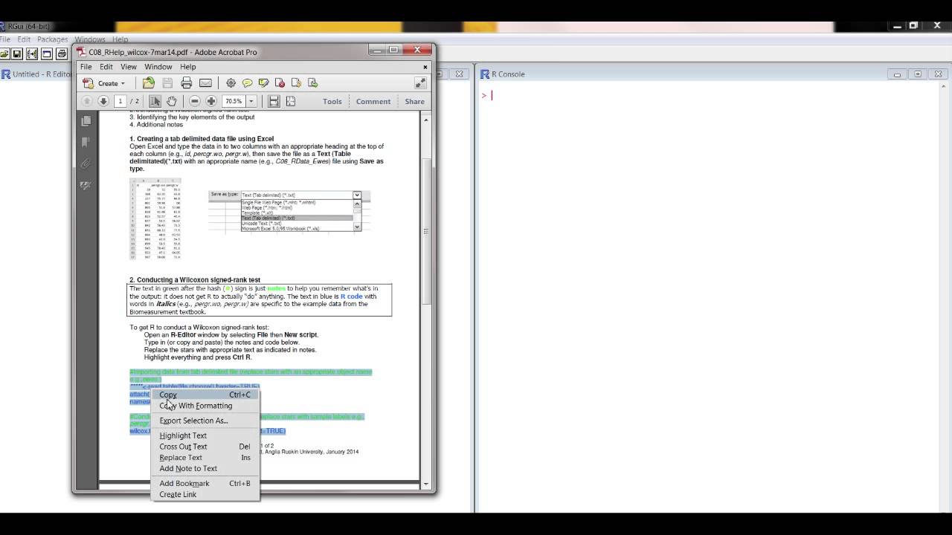Image resolution: width=952 pixels, height=535 pixels.
Task: Zoom in with the plus button
Action: [x=211, y=101]
